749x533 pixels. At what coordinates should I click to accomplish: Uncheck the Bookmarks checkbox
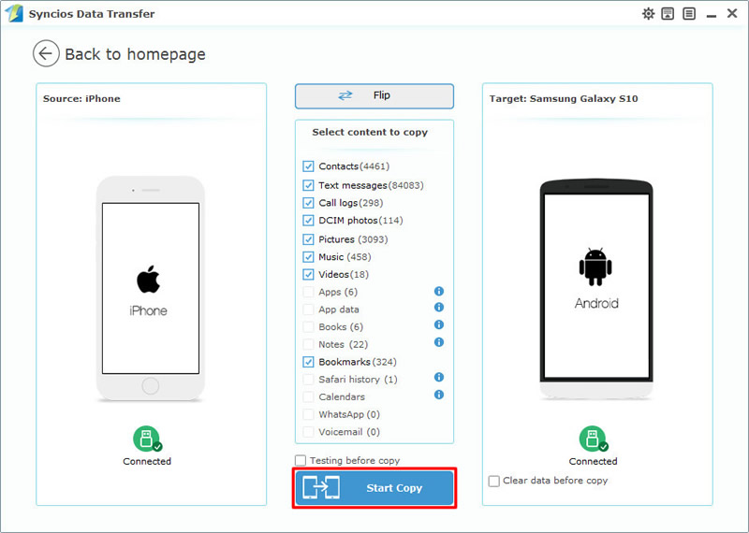308,362
